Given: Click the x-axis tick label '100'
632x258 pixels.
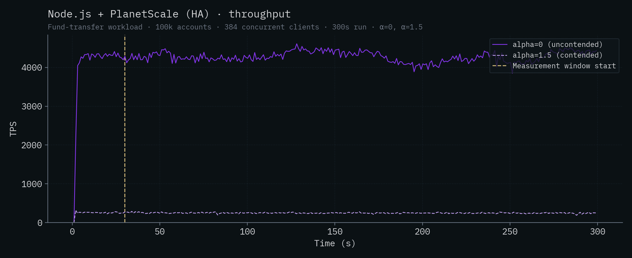Looking at the screenshot, I should [247, 232].
